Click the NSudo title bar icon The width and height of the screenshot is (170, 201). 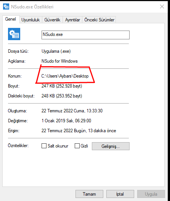pos(6,6)
